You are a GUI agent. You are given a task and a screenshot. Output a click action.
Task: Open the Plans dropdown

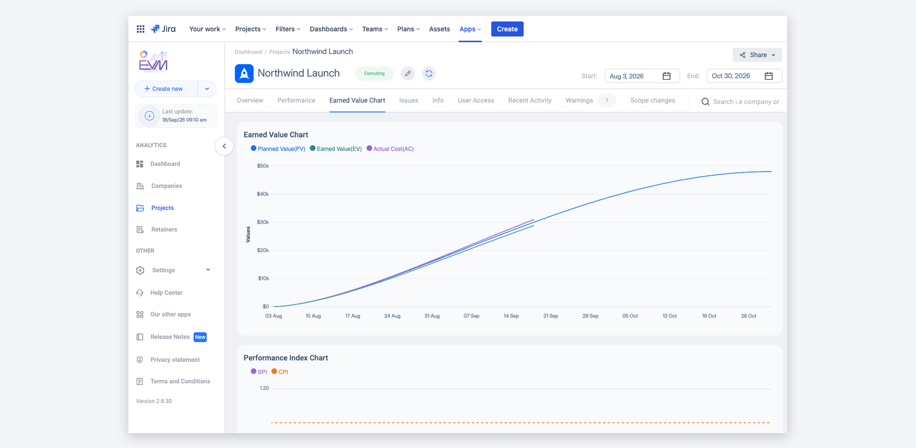(x=408, y=29)
